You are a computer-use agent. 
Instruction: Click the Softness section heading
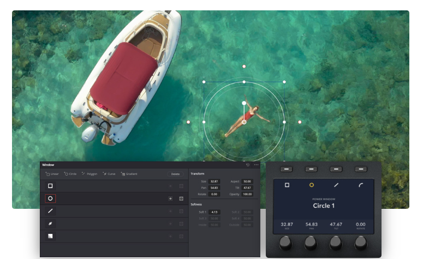pos(196,204)
